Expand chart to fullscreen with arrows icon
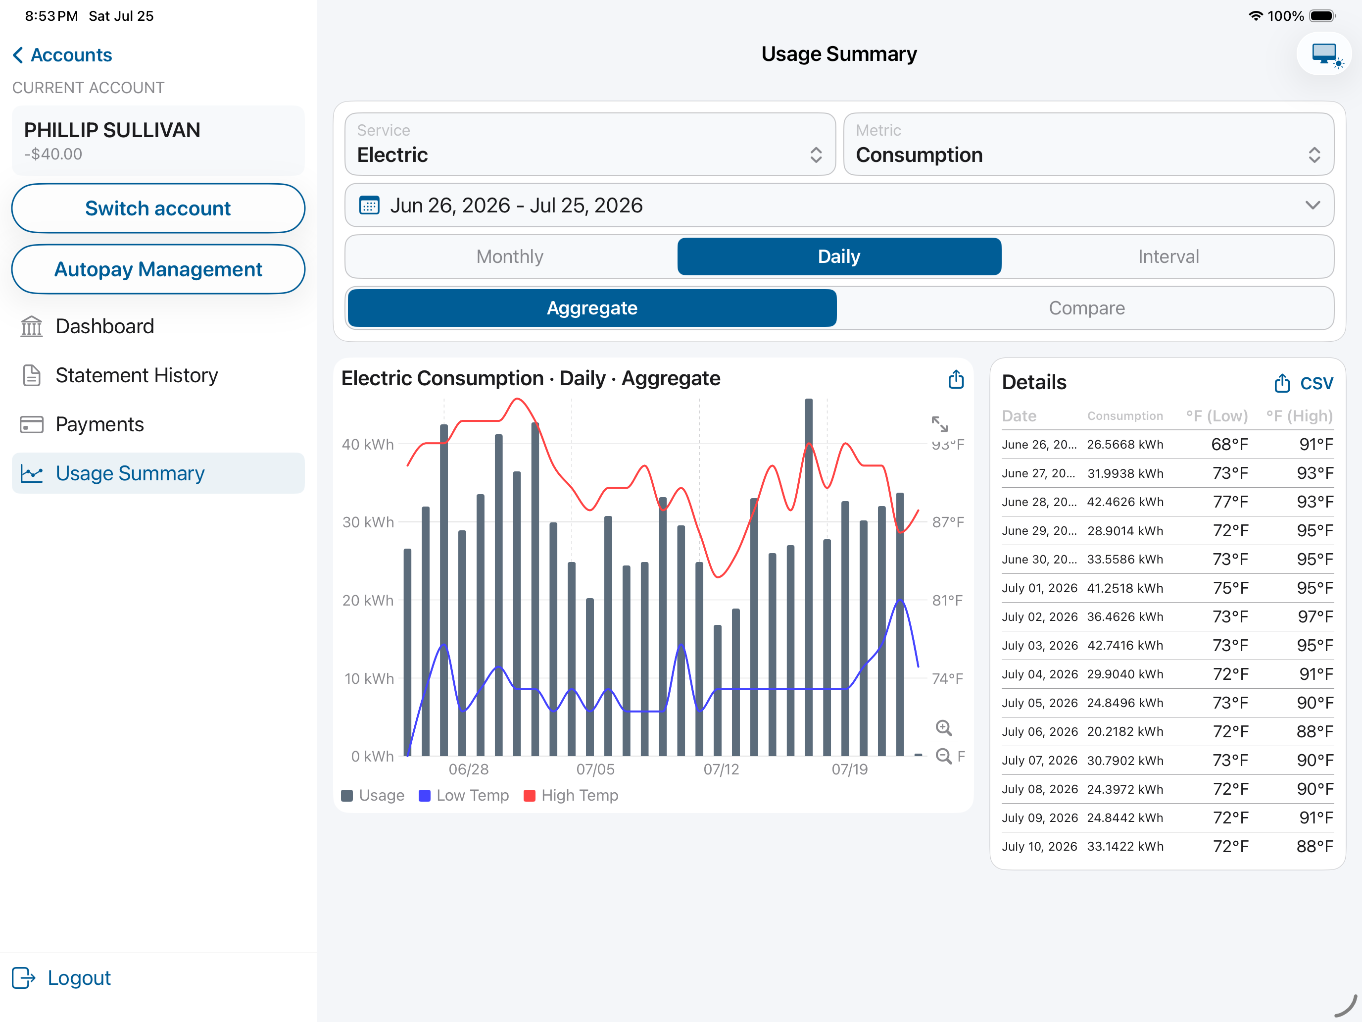 pos(940,424)
